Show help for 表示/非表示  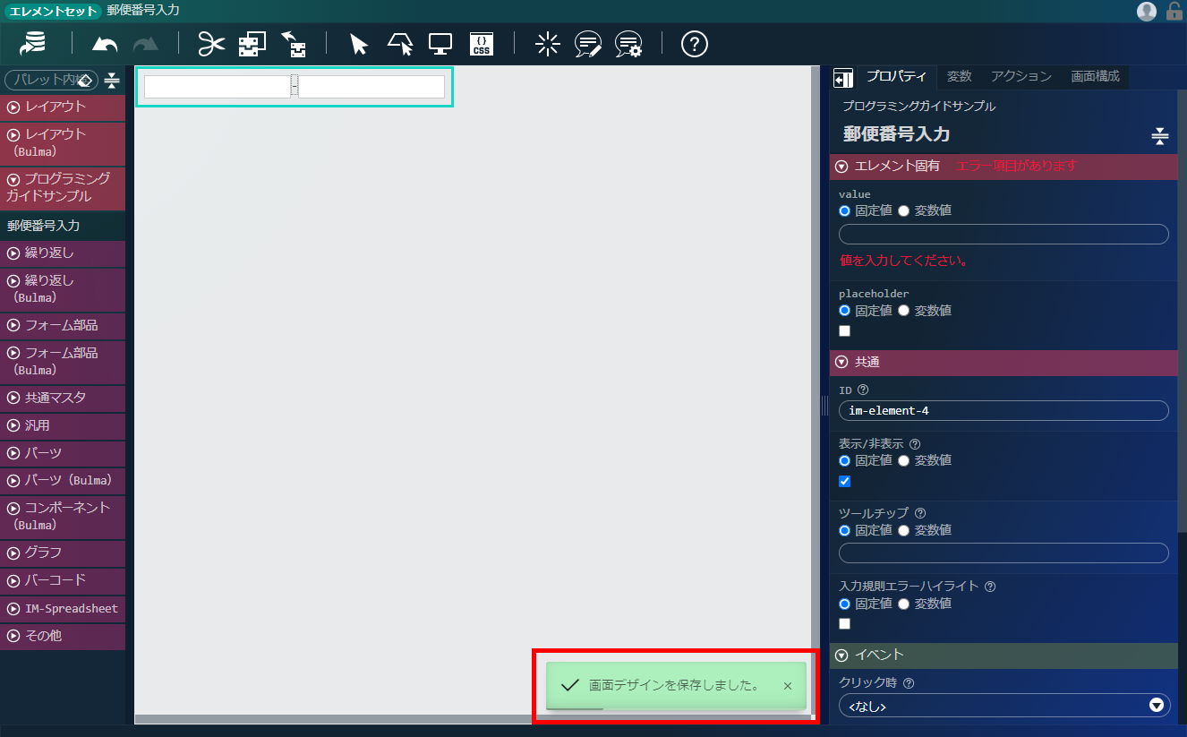pos(915,443)
